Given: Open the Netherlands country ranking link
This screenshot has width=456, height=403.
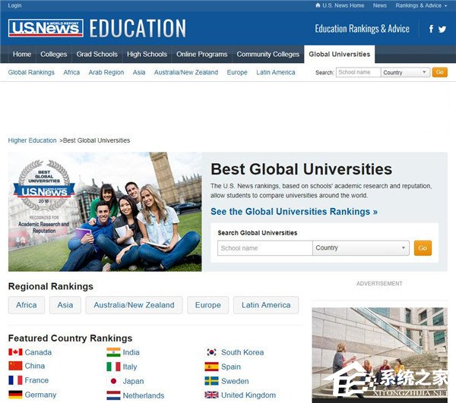Looking at the screenshot, I should 144,395.
